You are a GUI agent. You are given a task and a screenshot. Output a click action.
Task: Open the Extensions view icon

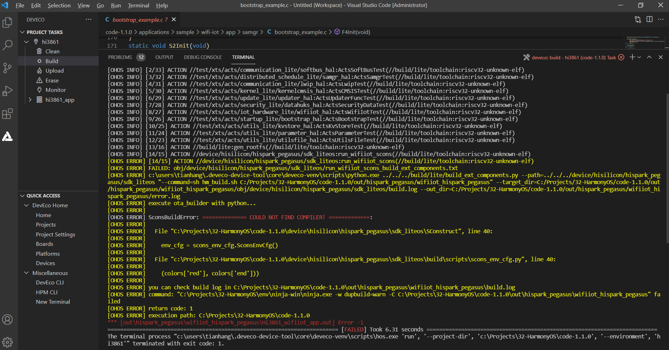7,114
